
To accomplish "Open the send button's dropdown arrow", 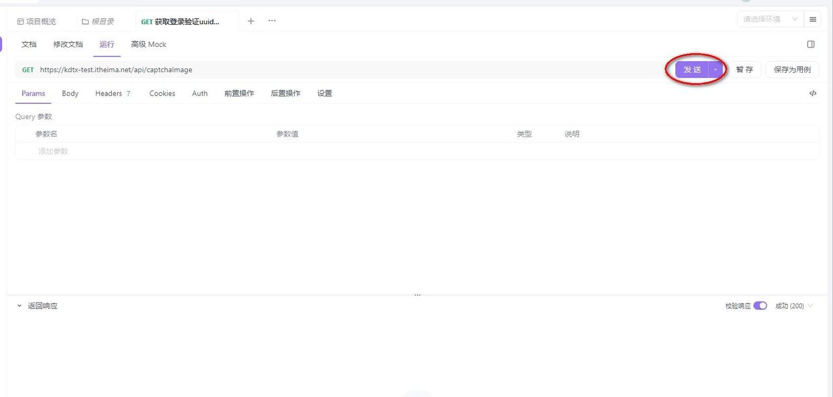I will pos(715,70).
